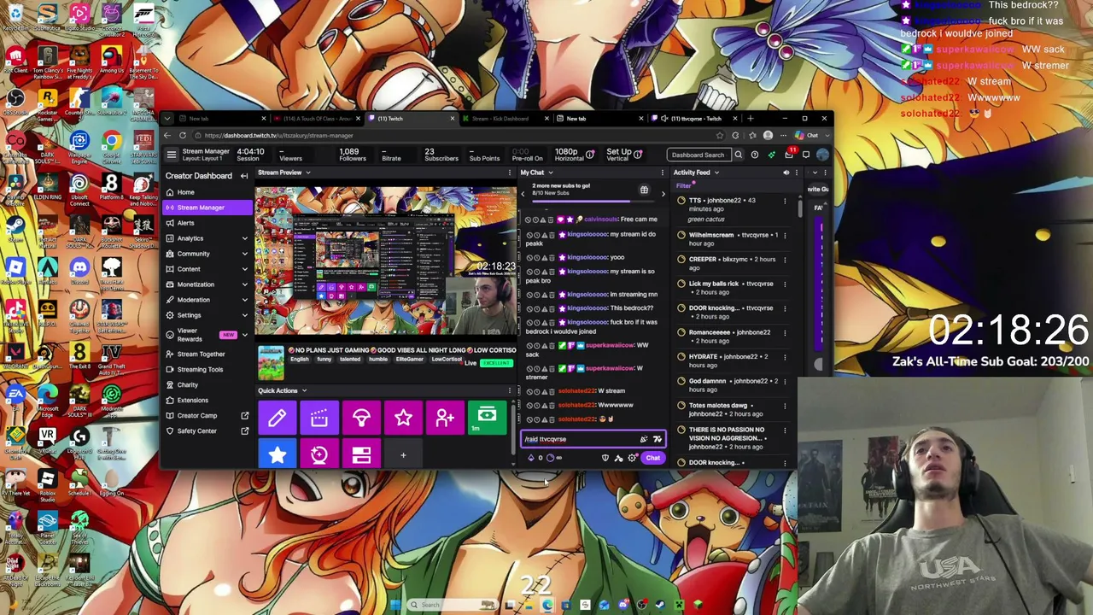1093x615 pixels.
Task: Click the chat shield moderation icon
Action: pyautogui.click(x=605, y=458)
